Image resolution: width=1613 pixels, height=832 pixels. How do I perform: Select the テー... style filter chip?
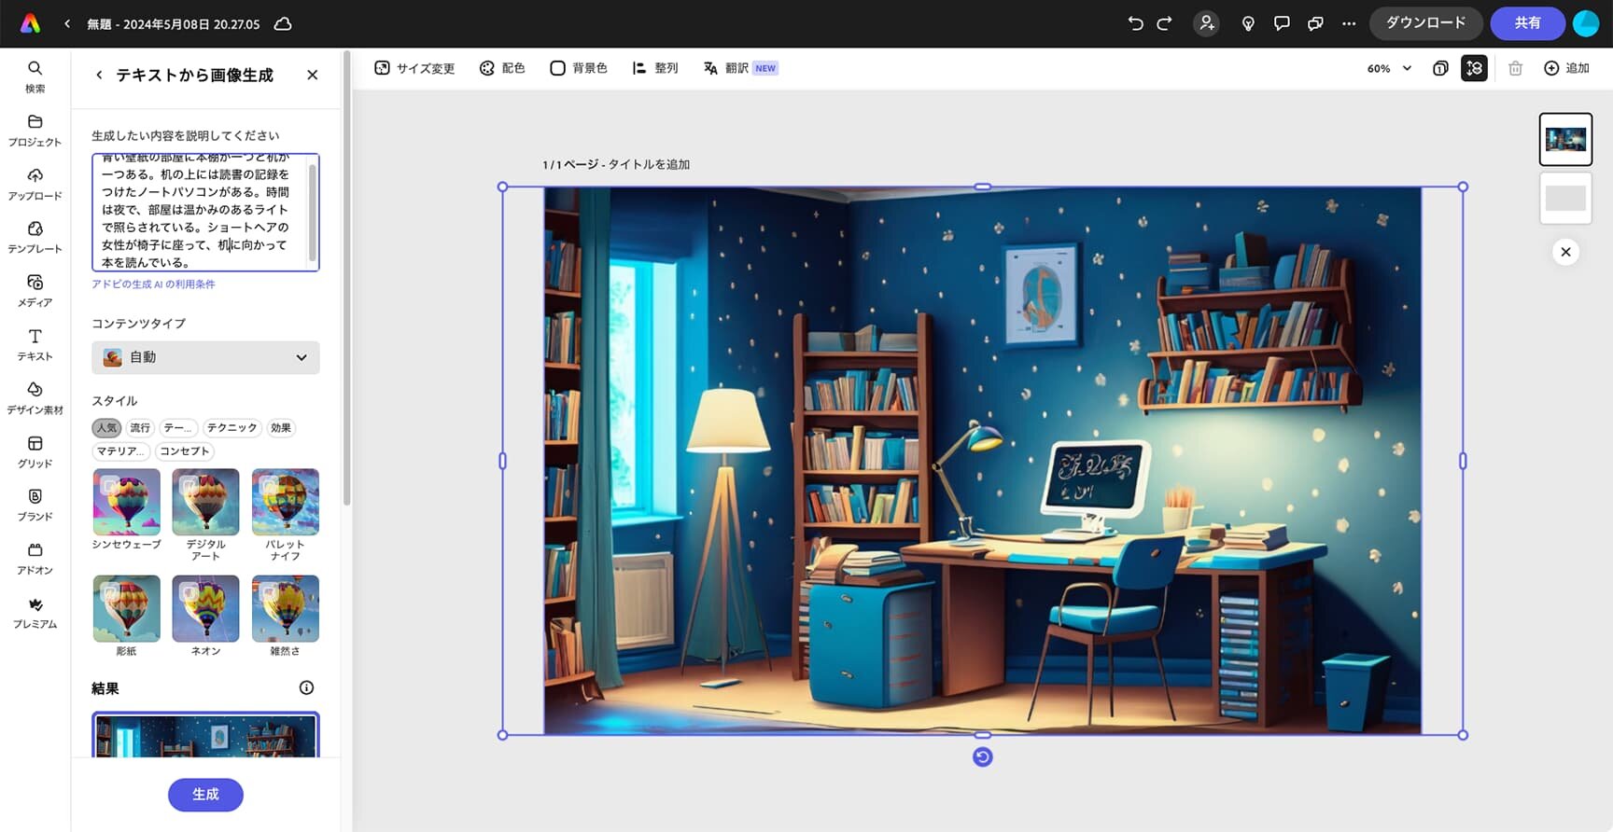(x=178, y=427)
